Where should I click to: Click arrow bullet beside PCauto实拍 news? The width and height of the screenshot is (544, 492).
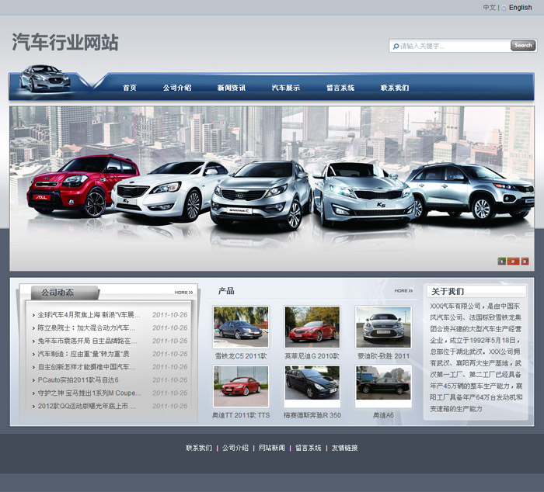[33, 380]
